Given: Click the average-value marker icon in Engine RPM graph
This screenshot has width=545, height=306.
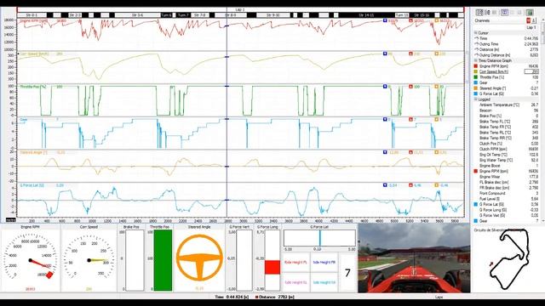Looking at the screenshot, I should click(x=437, y=20).
